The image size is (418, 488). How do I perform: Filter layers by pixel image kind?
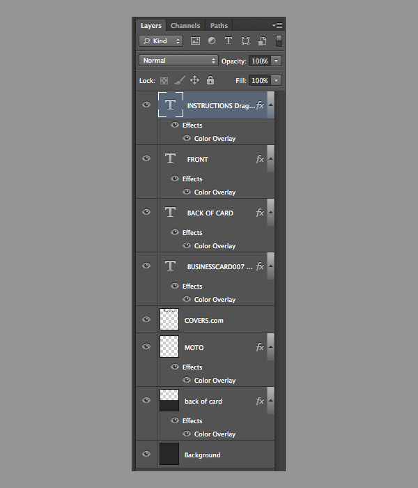pos(195,40)
